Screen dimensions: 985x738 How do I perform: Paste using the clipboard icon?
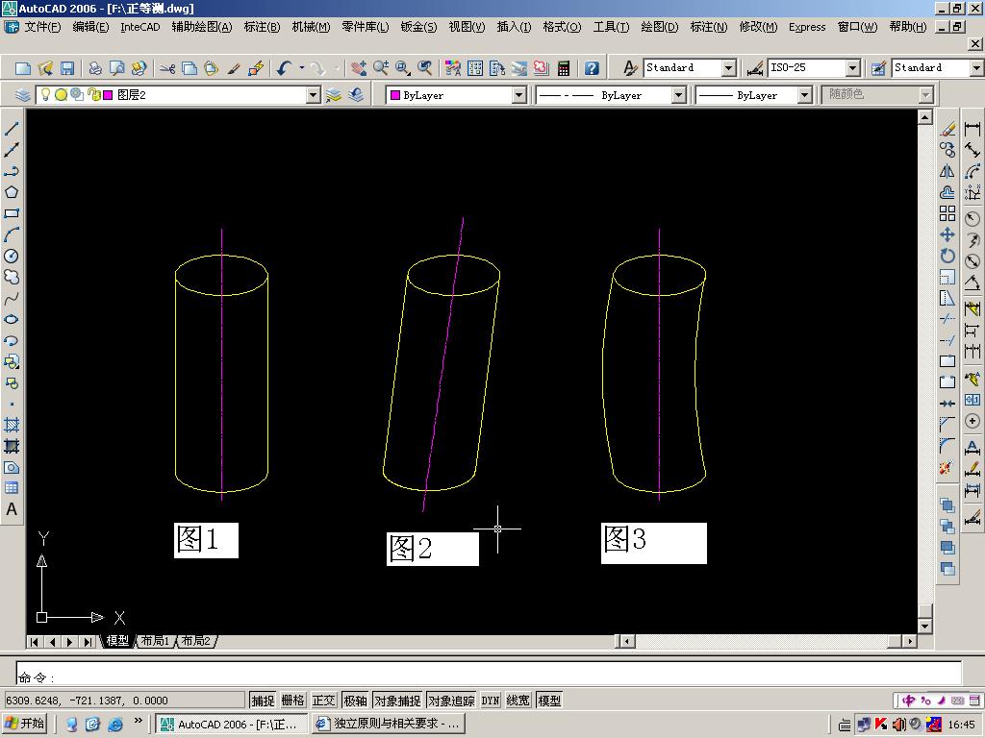point(211,68)
